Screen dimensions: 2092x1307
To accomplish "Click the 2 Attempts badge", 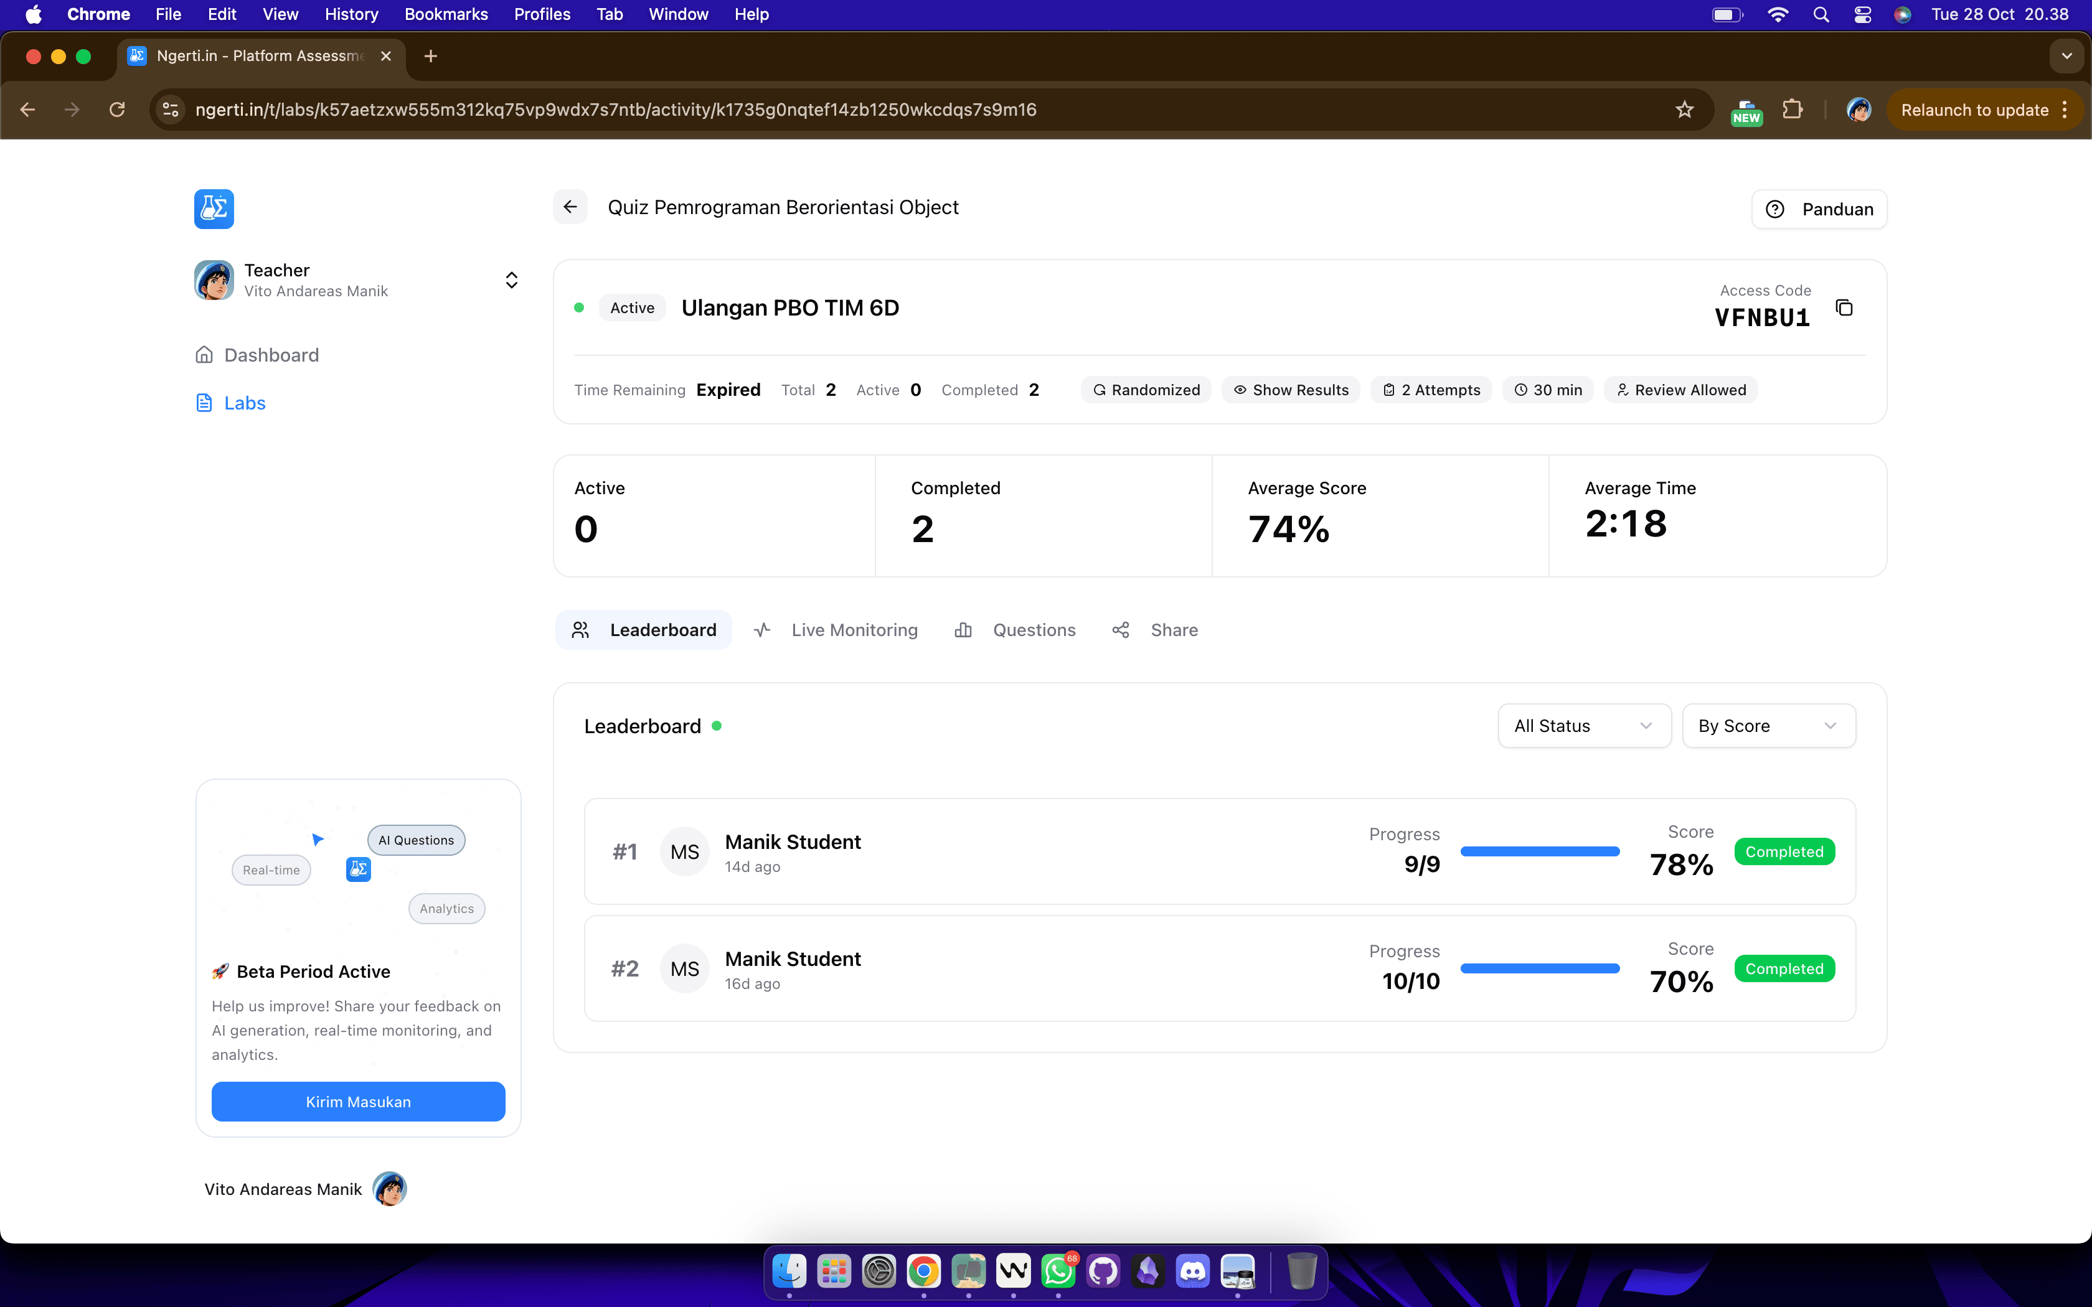I will [1431, 390].
